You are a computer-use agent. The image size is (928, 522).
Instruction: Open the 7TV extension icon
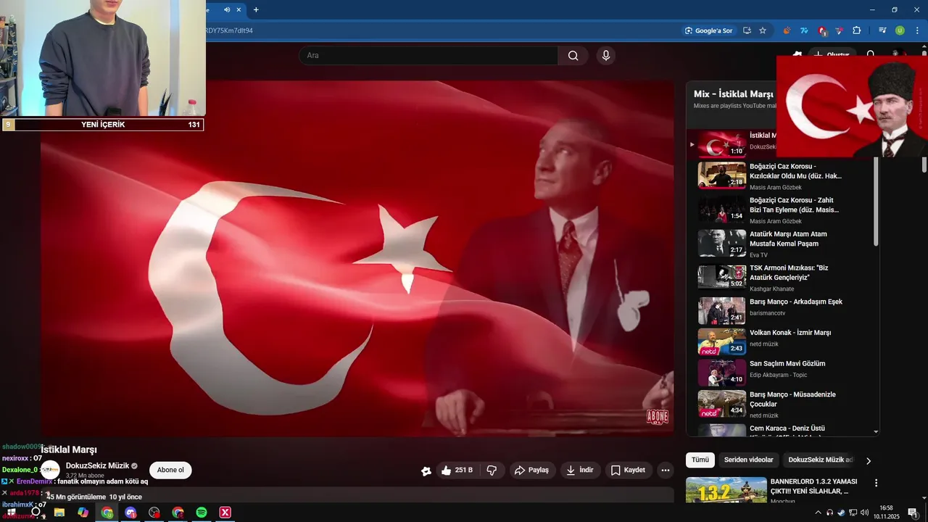[x=804, y=30]
